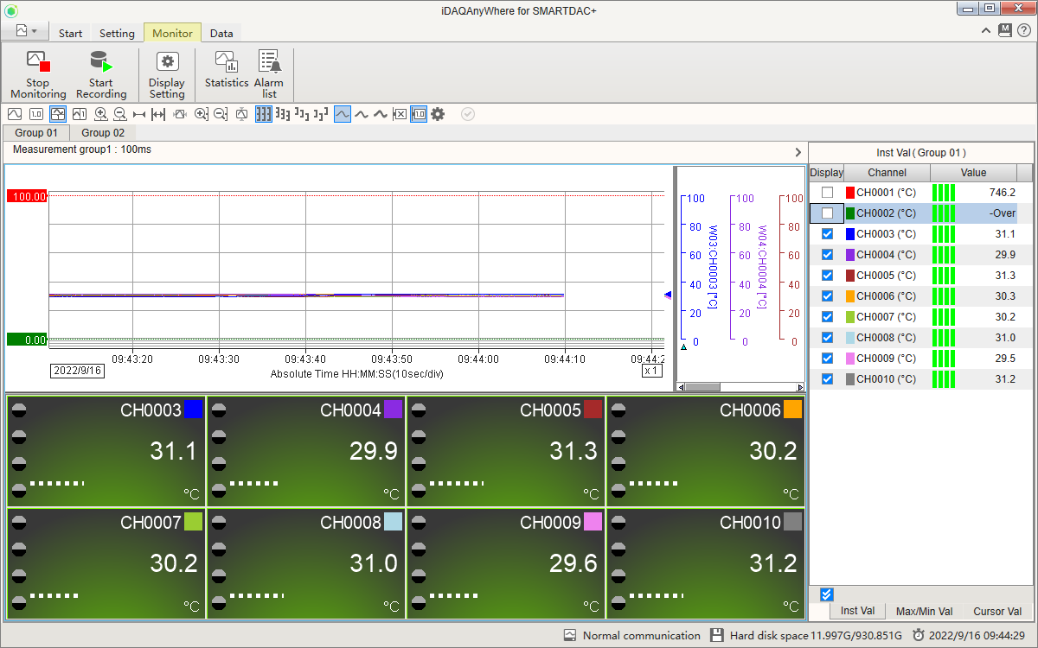This screenshot has width=1038, height=648.
Task: Click the green 0.00 lower scale label
Action: (x=27, y=340)
